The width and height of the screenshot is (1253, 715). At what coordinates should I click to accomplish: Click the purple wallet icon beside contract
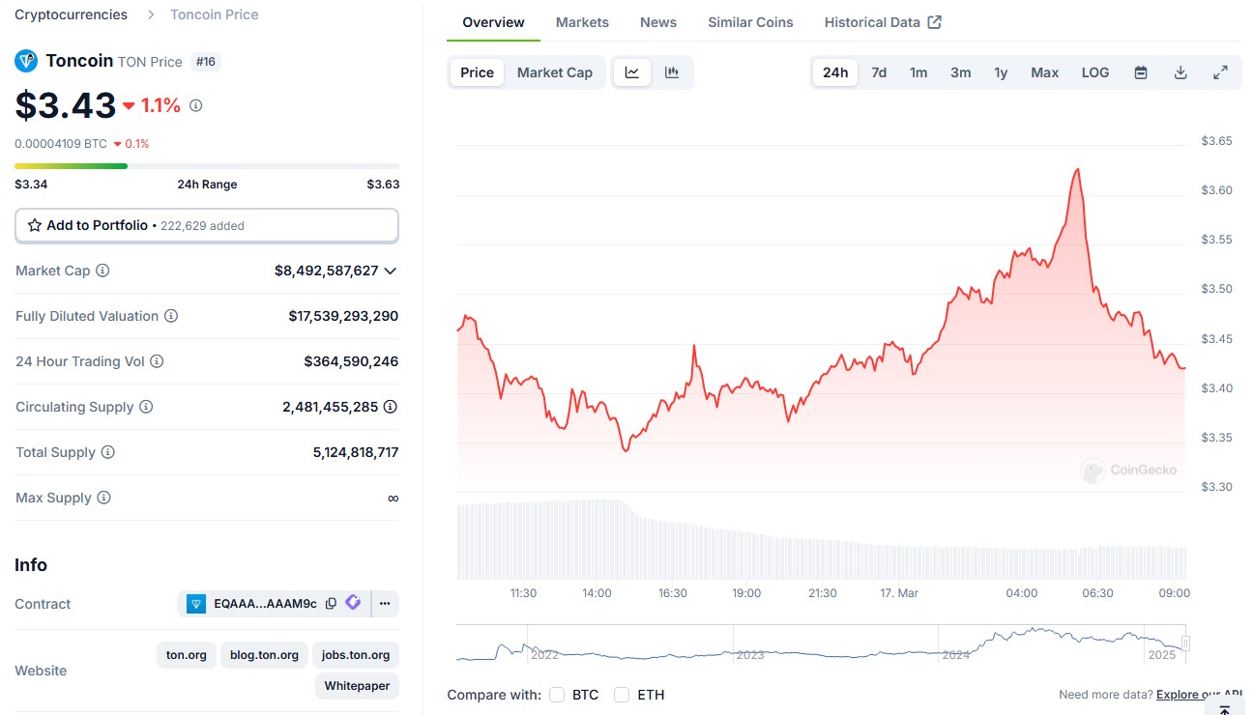click(x=353, y=603)
